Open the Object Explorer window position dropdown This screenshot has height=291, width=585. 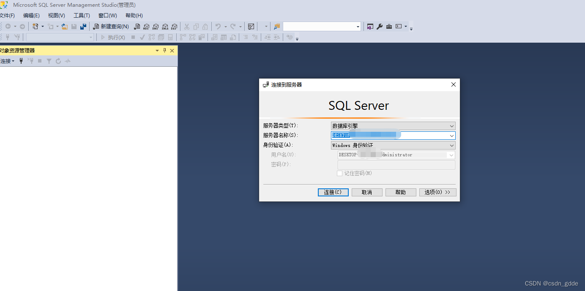pos(157,50)
